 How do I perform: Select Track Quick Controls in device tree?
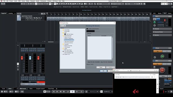coord(69,41)
